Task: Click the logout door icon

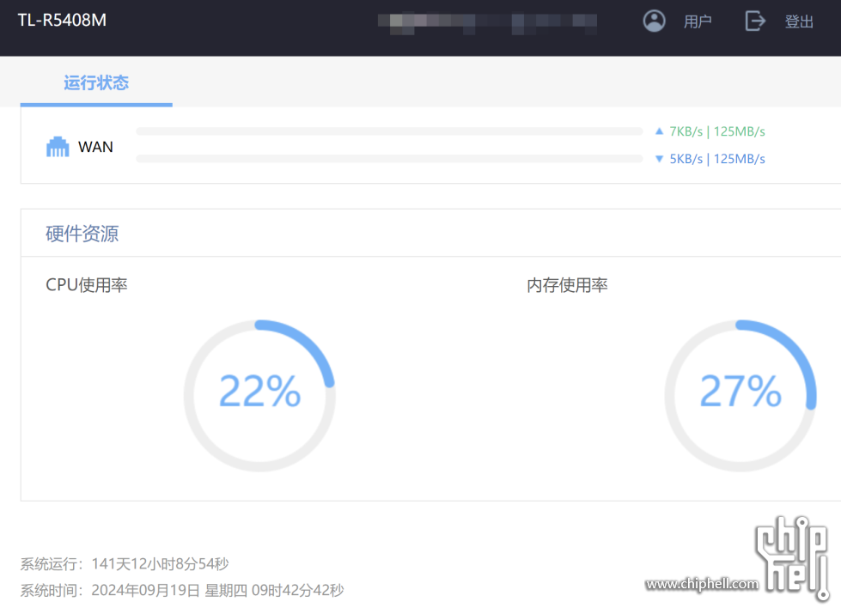Action: 754,21
